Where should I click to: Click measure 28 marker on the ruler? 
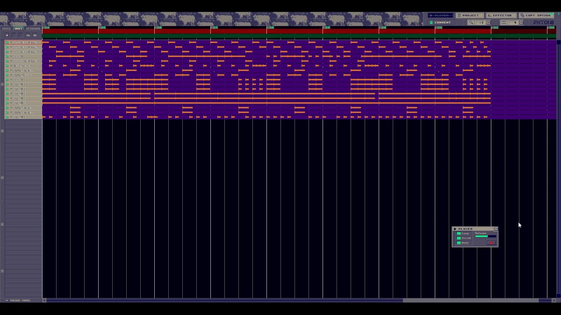click(271, 27)
